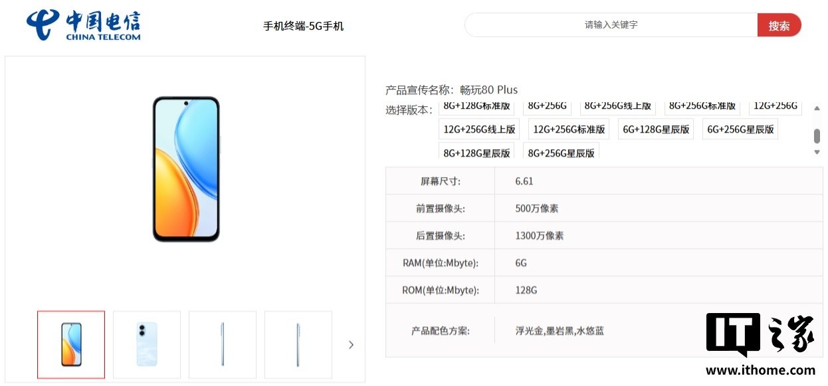Select the 8G+128G星辰版 version
The width and height of the screenshot is (828, 386).
tap(476, 151)
